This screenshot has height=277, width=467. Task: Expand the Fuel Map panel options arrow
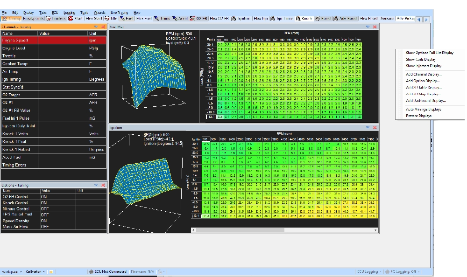368,27
